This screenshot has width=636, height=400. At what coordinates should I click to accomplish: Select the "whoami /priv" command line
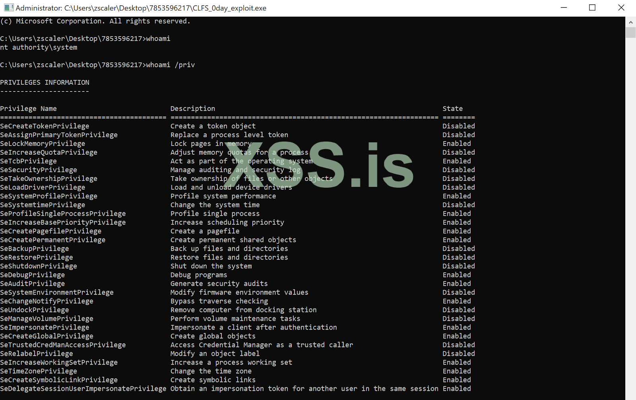click(97, 65)
